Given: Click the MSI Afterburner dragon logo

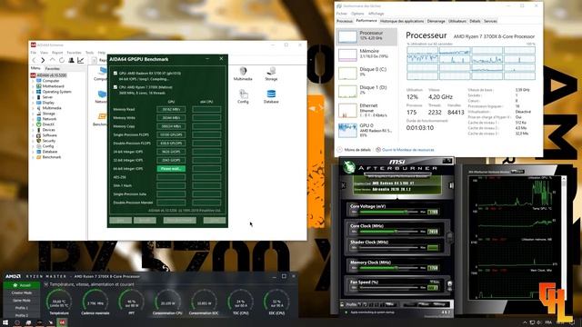Looking at the screenshot, I should pos(349,167).
